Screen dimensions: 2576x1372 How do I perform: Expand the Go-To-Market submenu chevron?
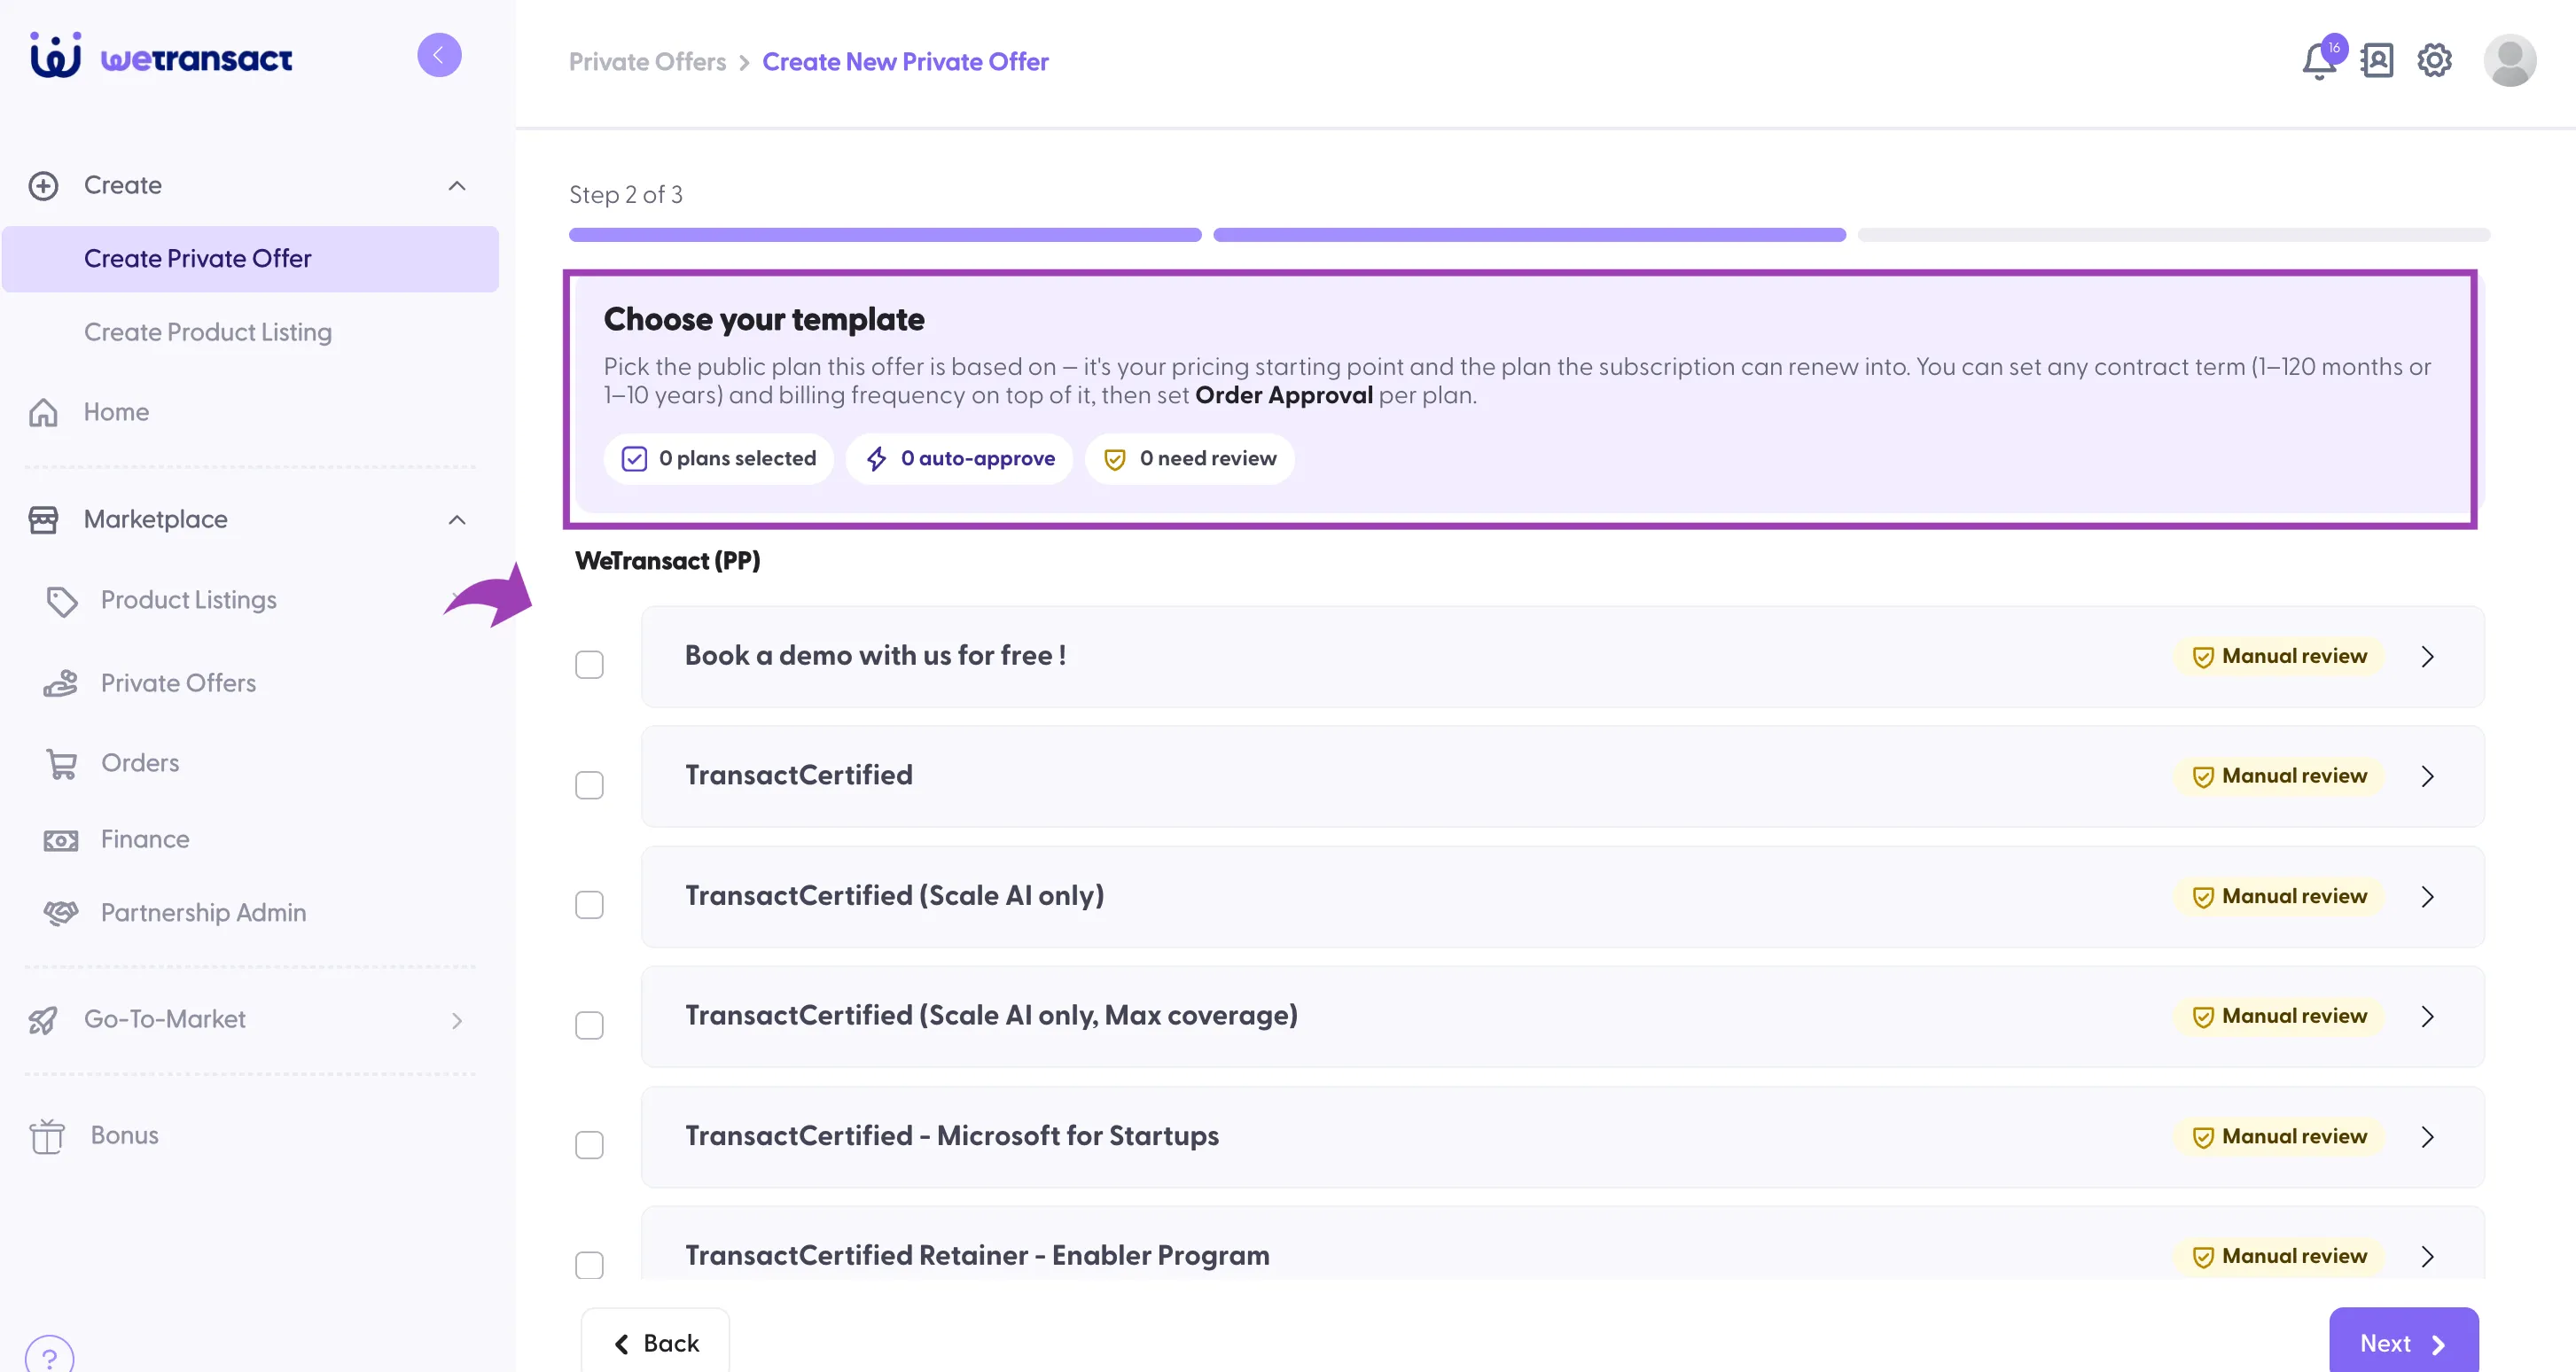457,1020
